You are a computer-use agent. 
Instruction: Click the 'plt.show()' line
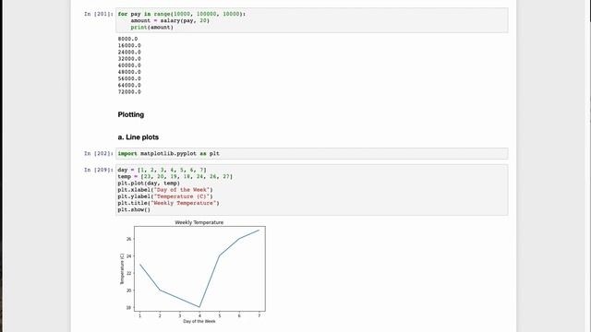pyautogui.click(x=134, y=209)
